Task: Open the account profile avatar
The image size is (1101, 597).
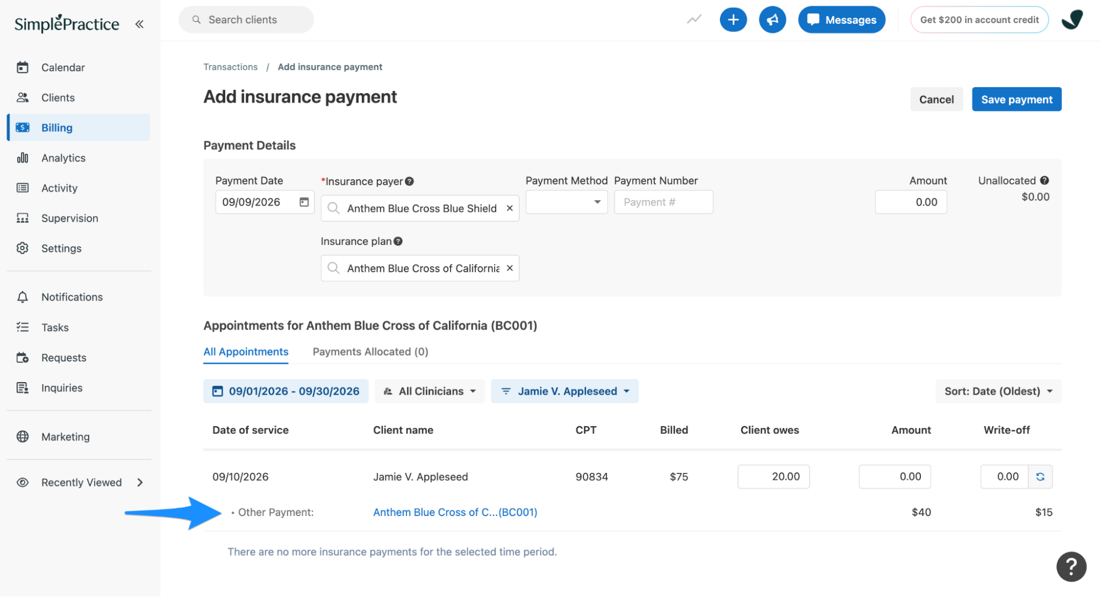Action: (1072, 20)
